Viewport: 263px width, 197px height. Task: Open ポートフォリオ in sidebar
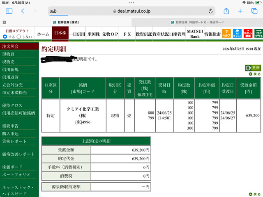pyautogui.click(x=16, y=174)
